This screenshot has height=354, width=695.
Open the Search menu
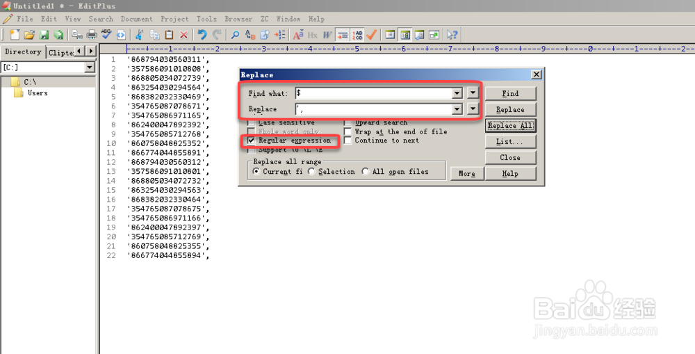coord(101,19)
